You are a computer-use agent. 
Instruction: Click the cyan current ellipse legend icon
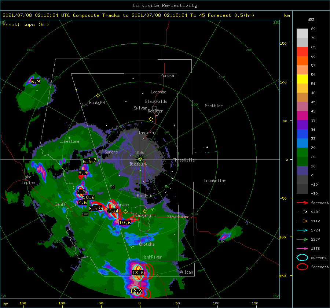click(302, 257)
